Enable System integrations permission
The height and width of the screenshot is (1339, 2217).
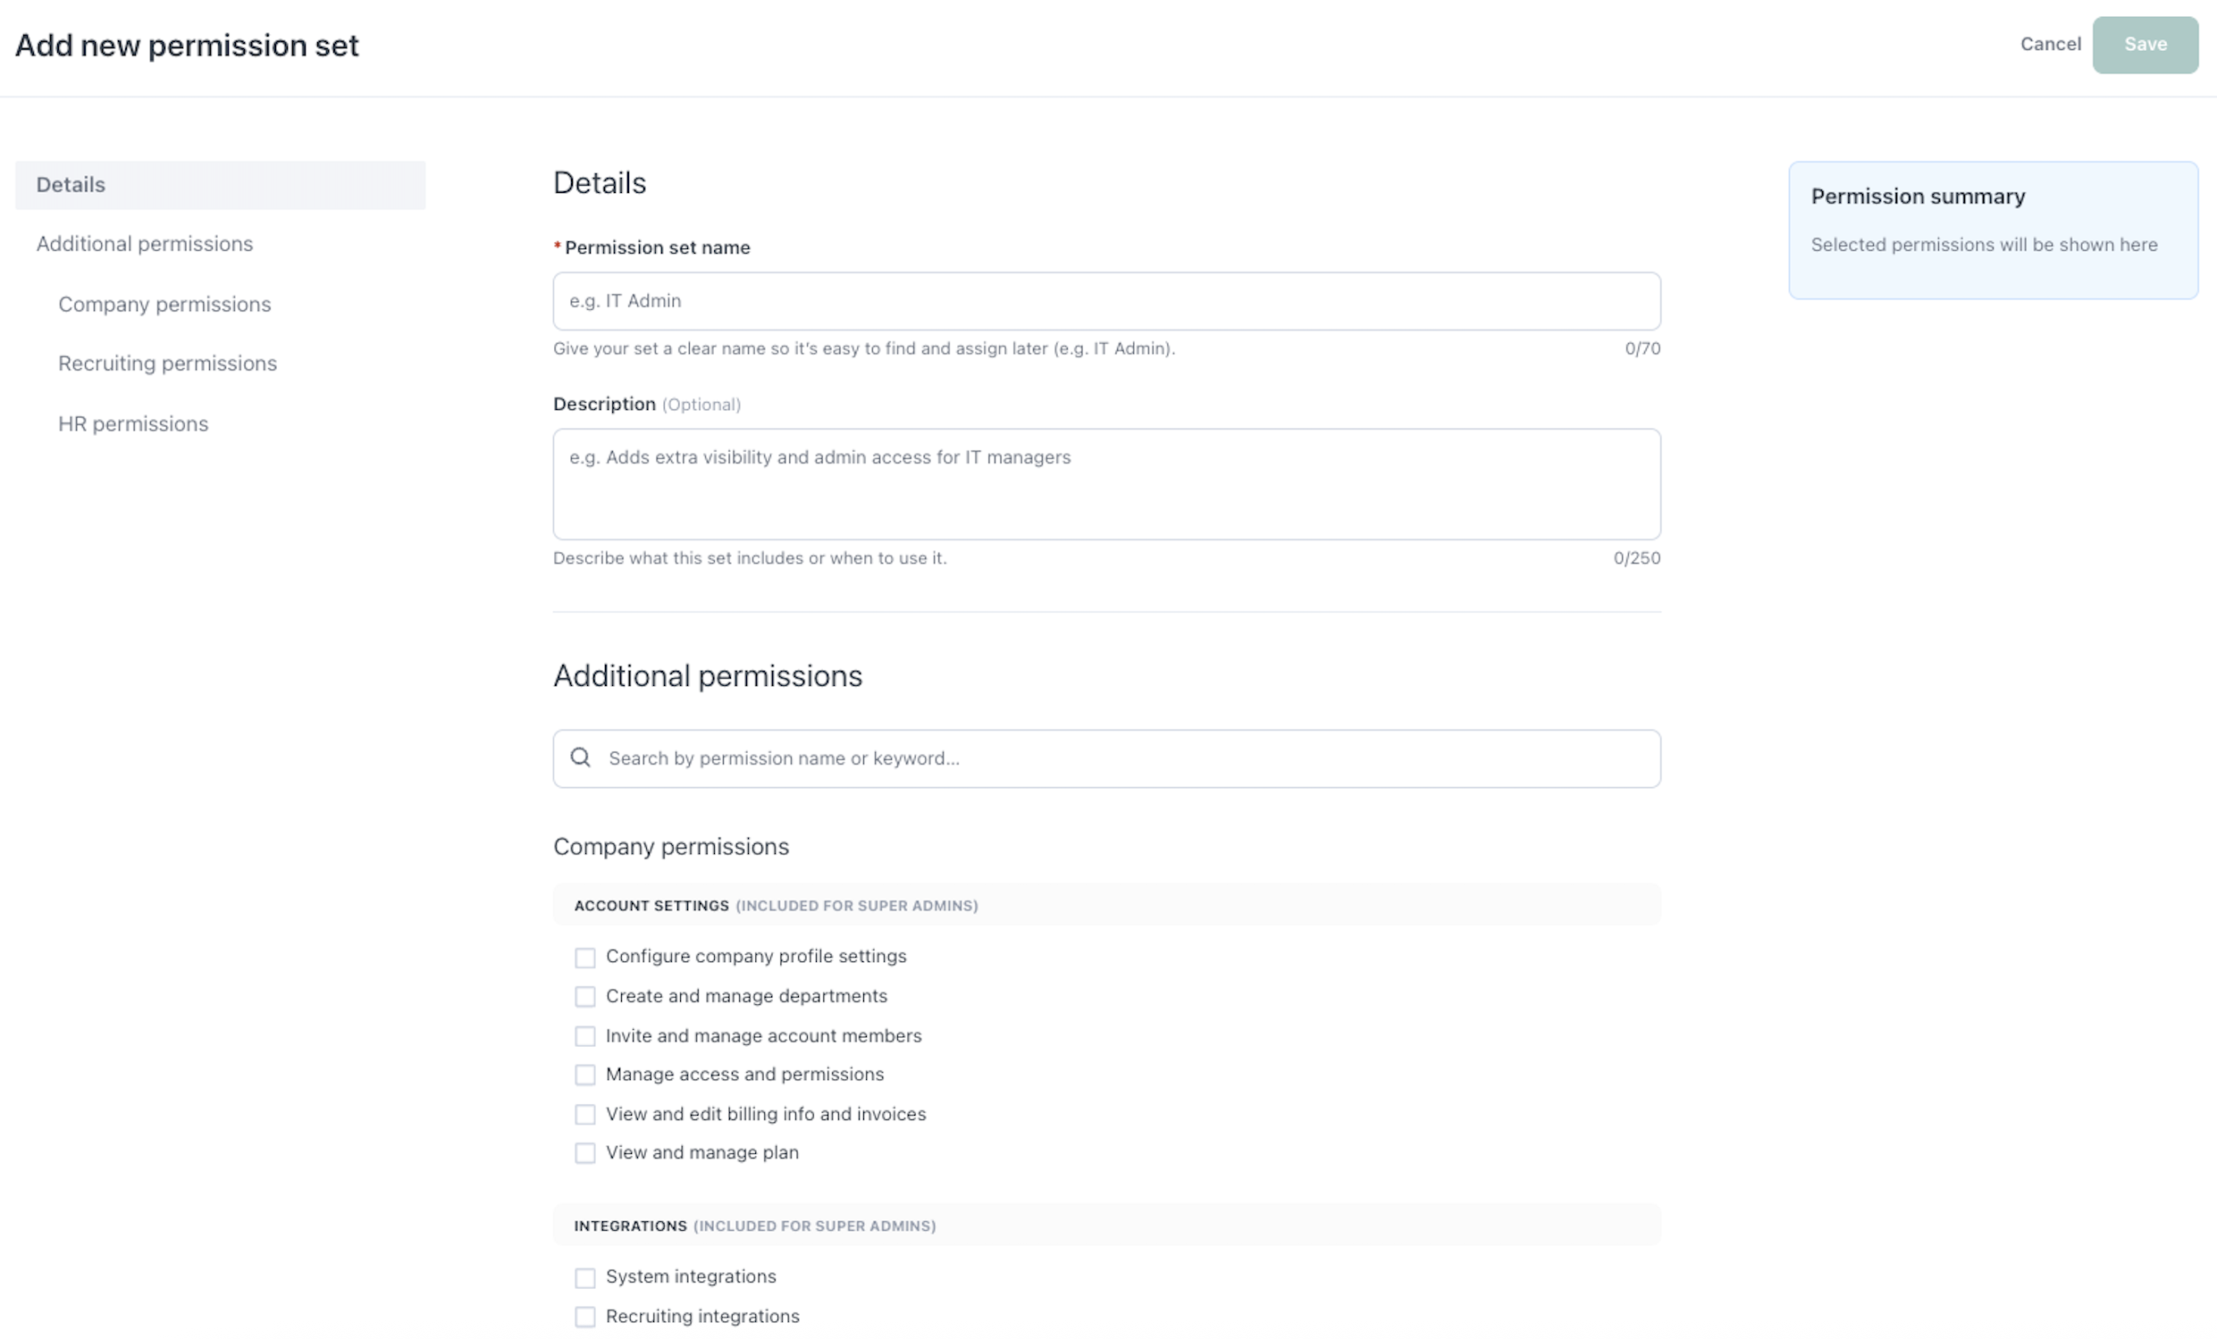click(x=585, y=1277)
